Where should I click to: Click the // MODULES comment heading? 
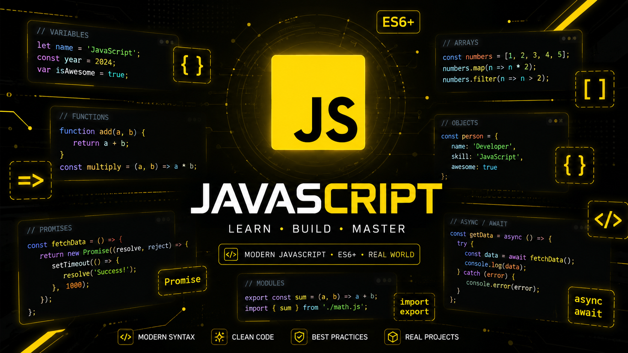tap(264, 283)
